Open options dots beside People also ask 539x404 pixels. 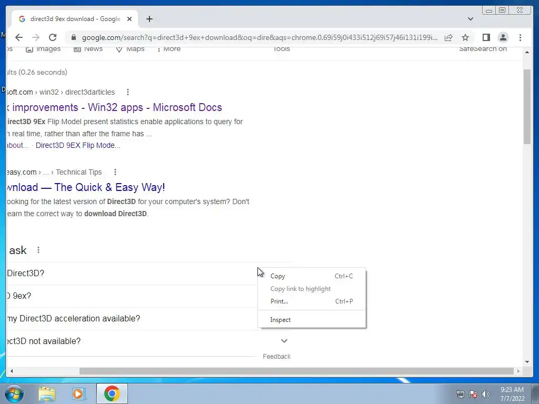38,250
